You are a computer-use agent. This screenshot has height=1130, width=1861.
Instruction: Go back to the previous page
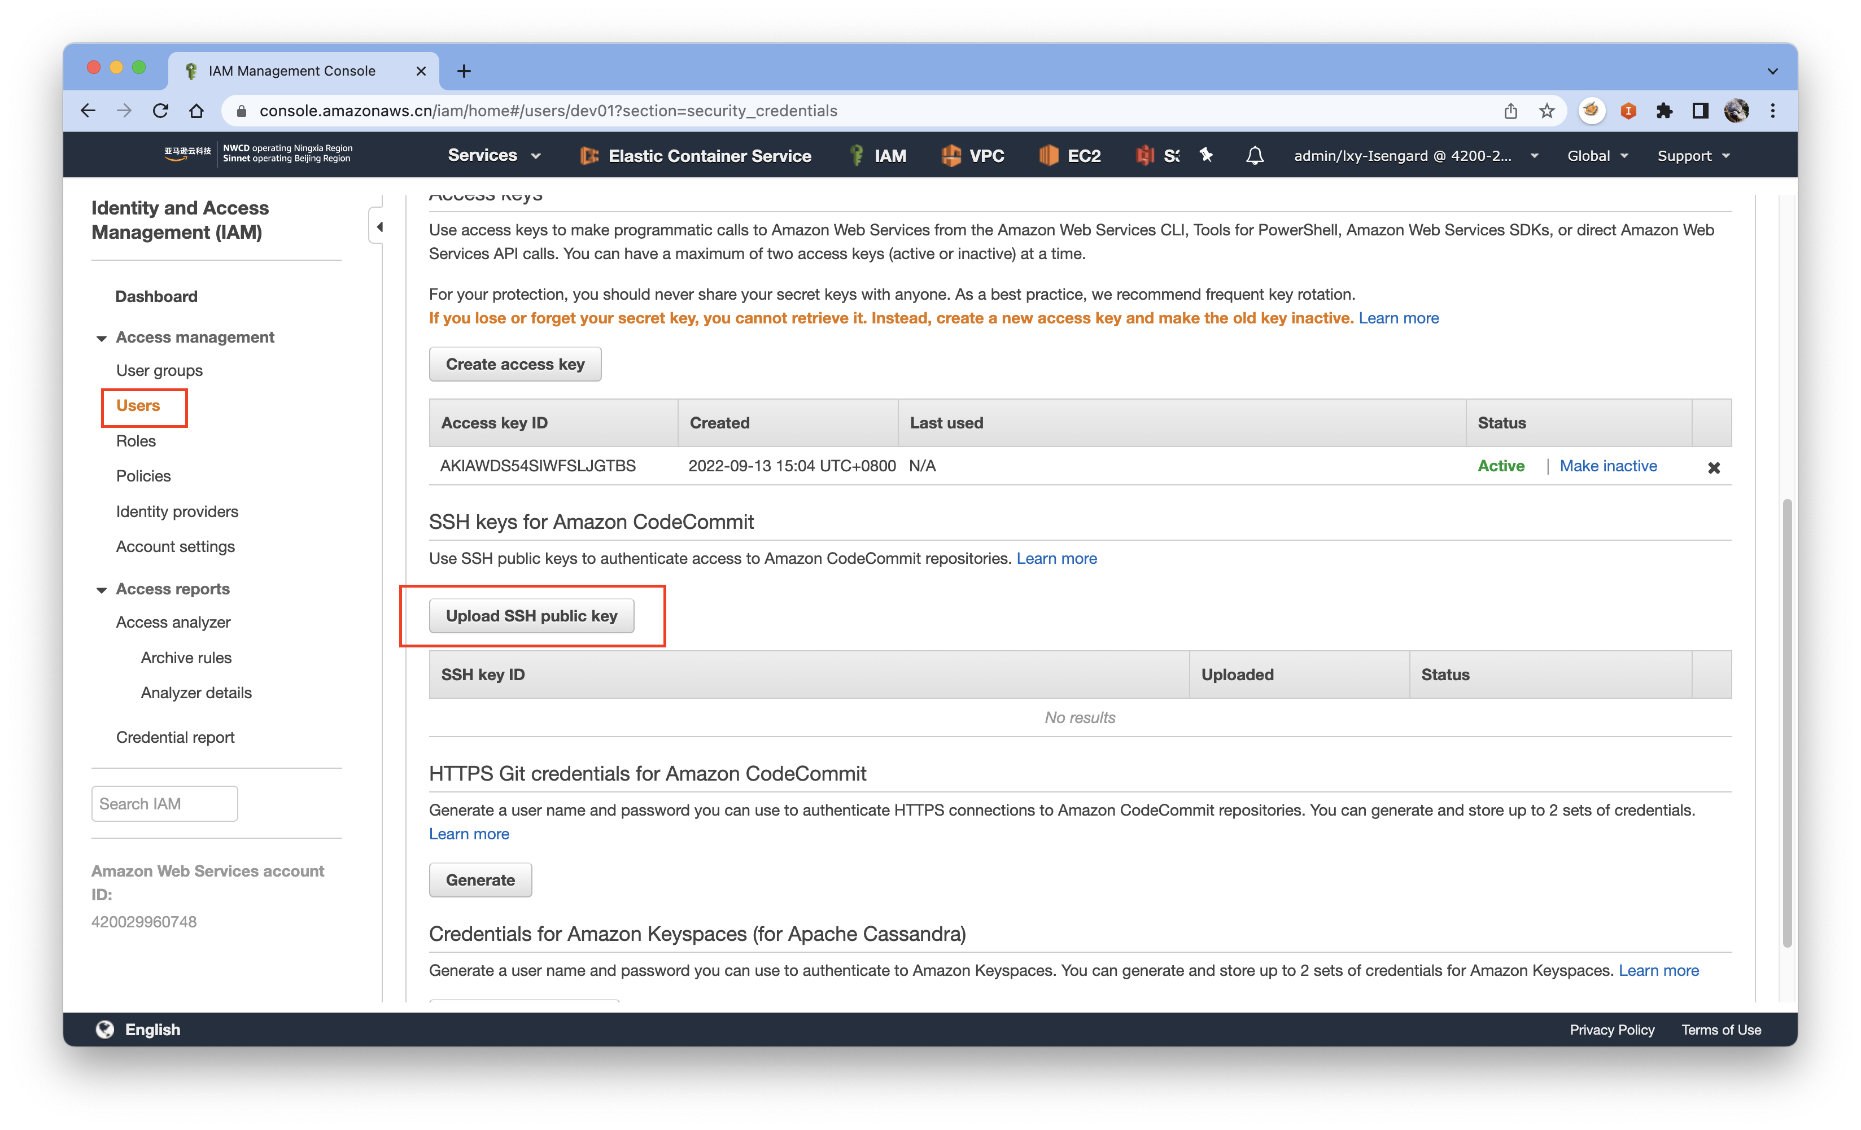pyautogui.click(x=88, y=111)
